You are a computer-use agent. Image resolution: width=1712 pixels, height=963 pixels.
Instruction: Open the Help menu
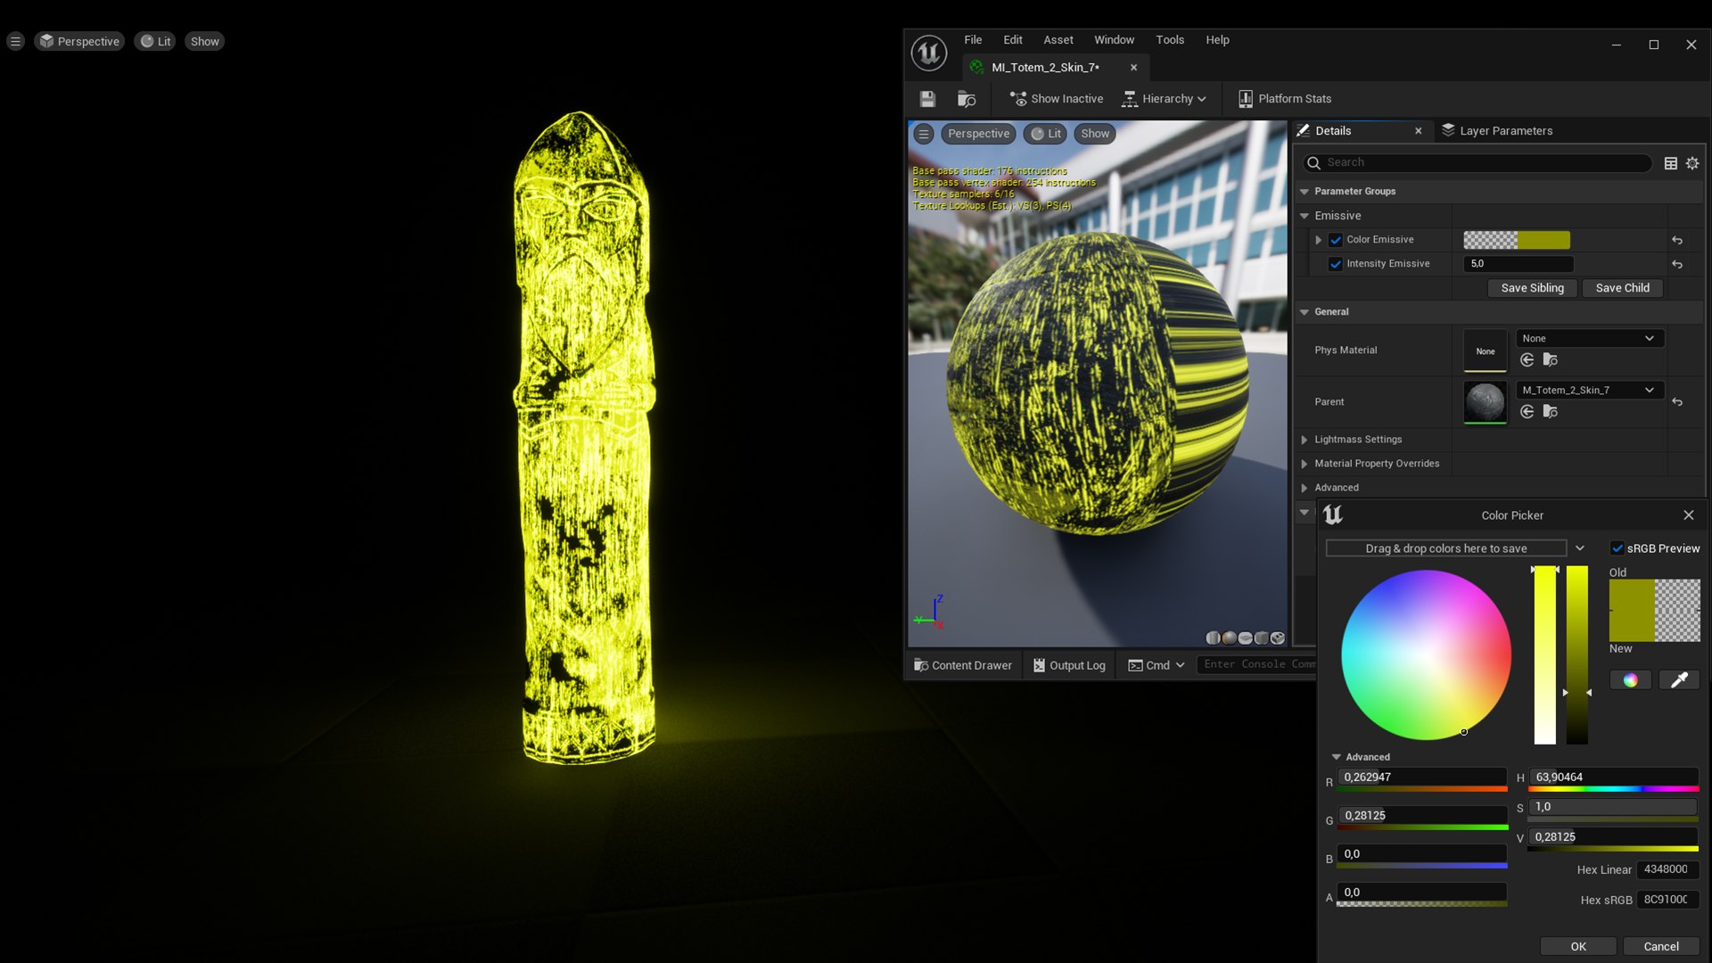pyautogui.click(x=1217, y=40)
